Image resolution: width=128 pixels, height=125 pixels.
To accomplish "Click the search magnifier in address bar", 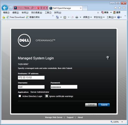I will 32,8.
